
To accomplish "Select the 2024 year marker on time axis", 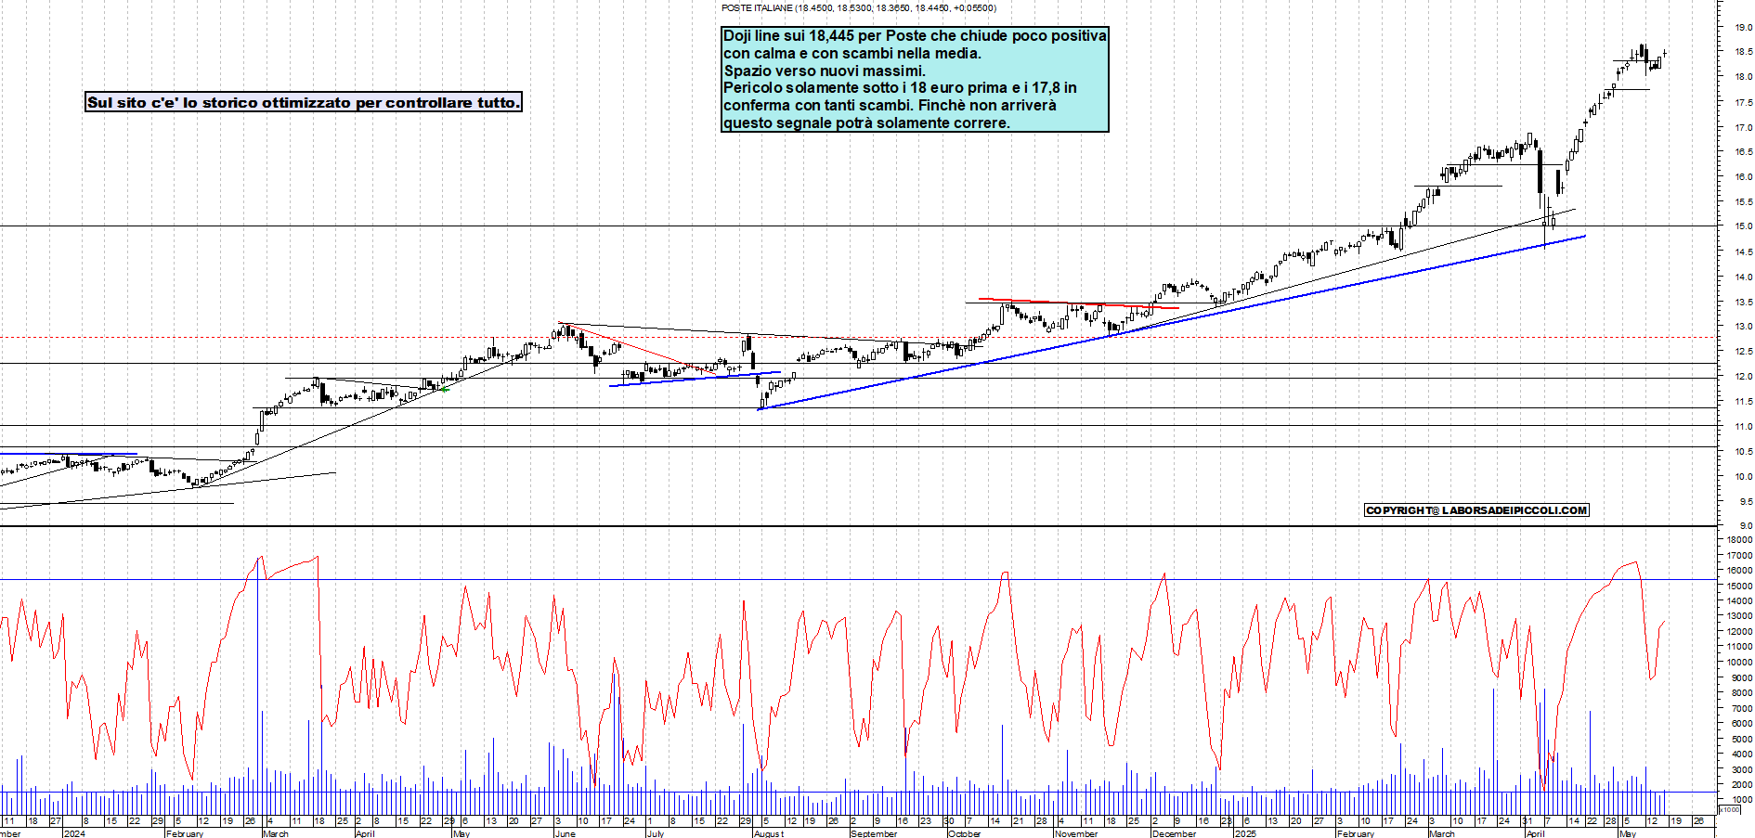I will [73, 833].
